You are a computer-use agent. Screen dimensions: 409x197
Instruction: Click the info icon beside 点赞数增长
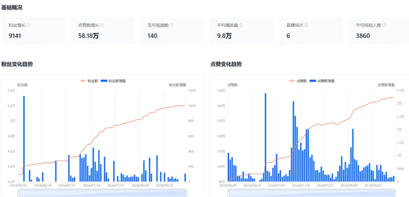point(102,25)
